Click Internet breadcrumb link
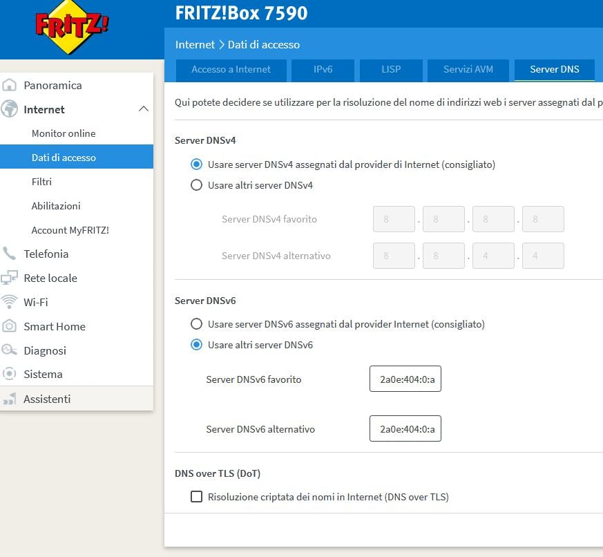This screenshot has height=557, width=603. click(195, 45)
